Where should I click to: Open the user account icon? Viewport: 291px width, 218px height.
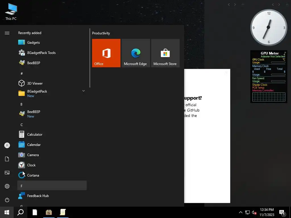pos(7,145)
